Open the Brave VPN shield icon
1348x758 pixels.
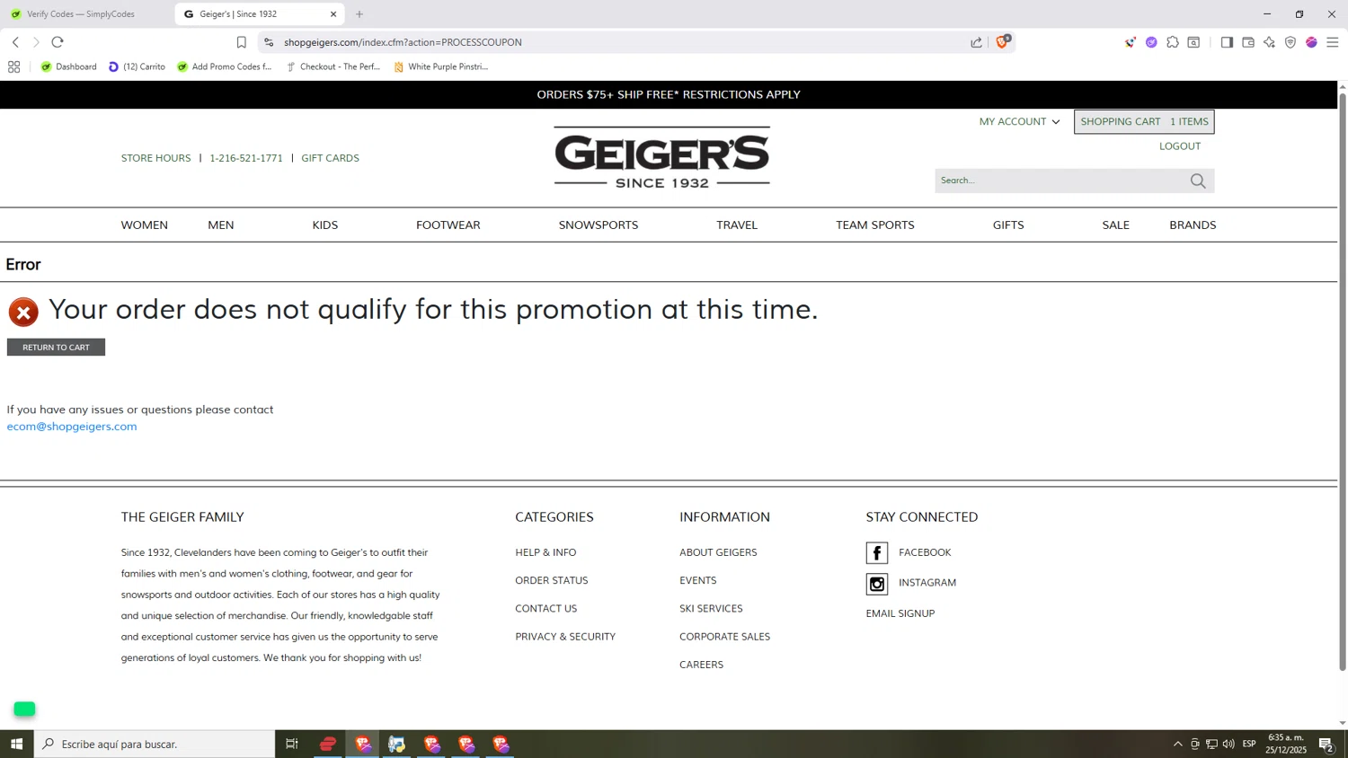[1290, 42]
